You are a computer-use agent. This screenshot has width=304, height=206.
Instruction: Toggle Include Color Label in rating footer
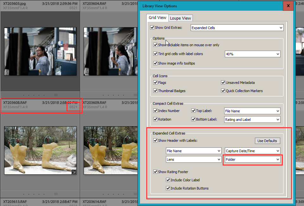point(168,180)
